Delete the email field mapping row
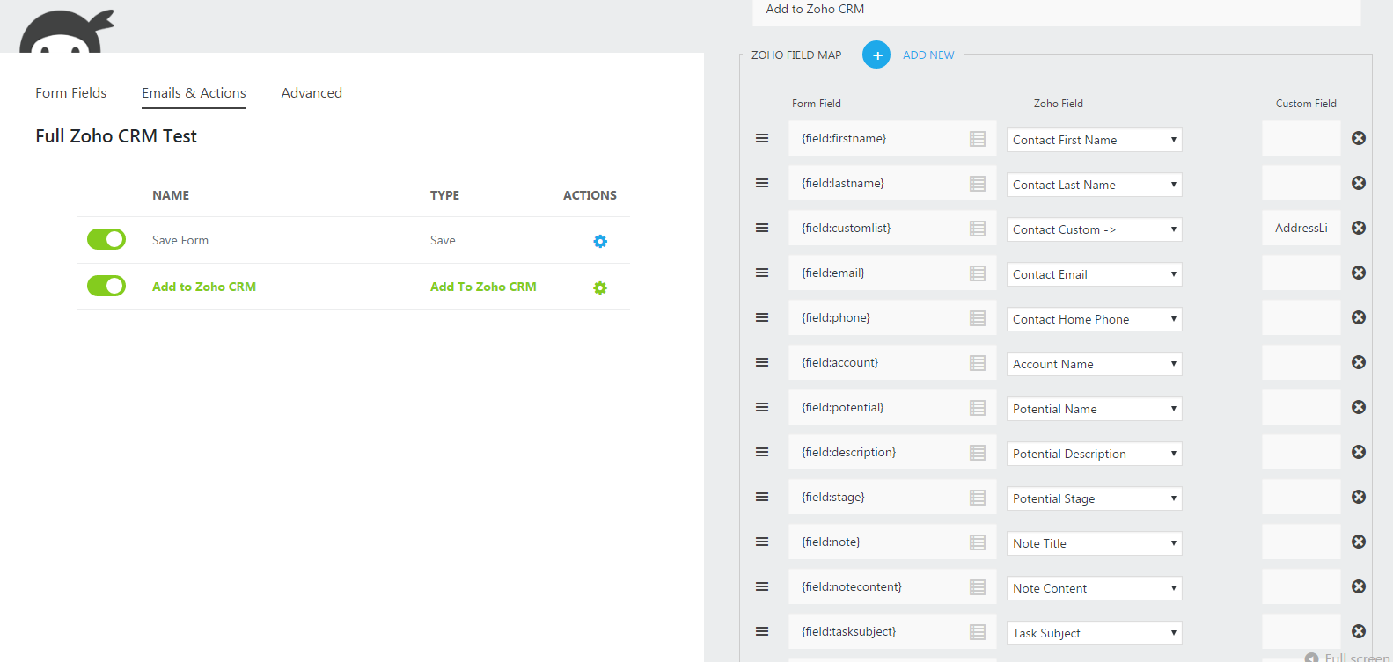The width and height of the screenshot is (1393, 662). point(1359,273)
